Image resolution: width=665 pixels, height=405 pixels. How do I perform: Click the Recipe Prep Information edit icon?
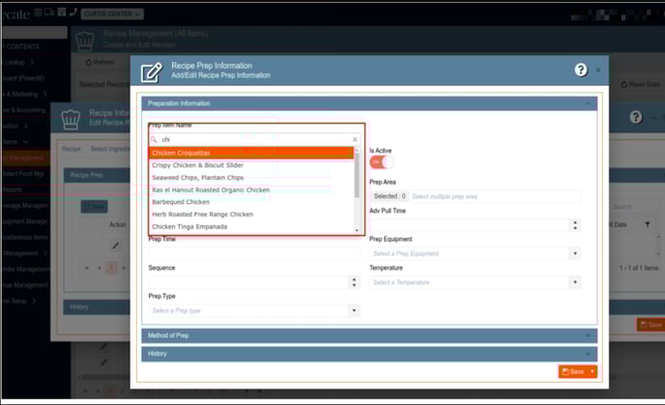[x=152, y=71]
